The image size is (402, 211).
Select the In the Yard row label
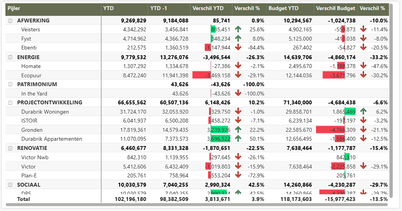coord(34,94)
